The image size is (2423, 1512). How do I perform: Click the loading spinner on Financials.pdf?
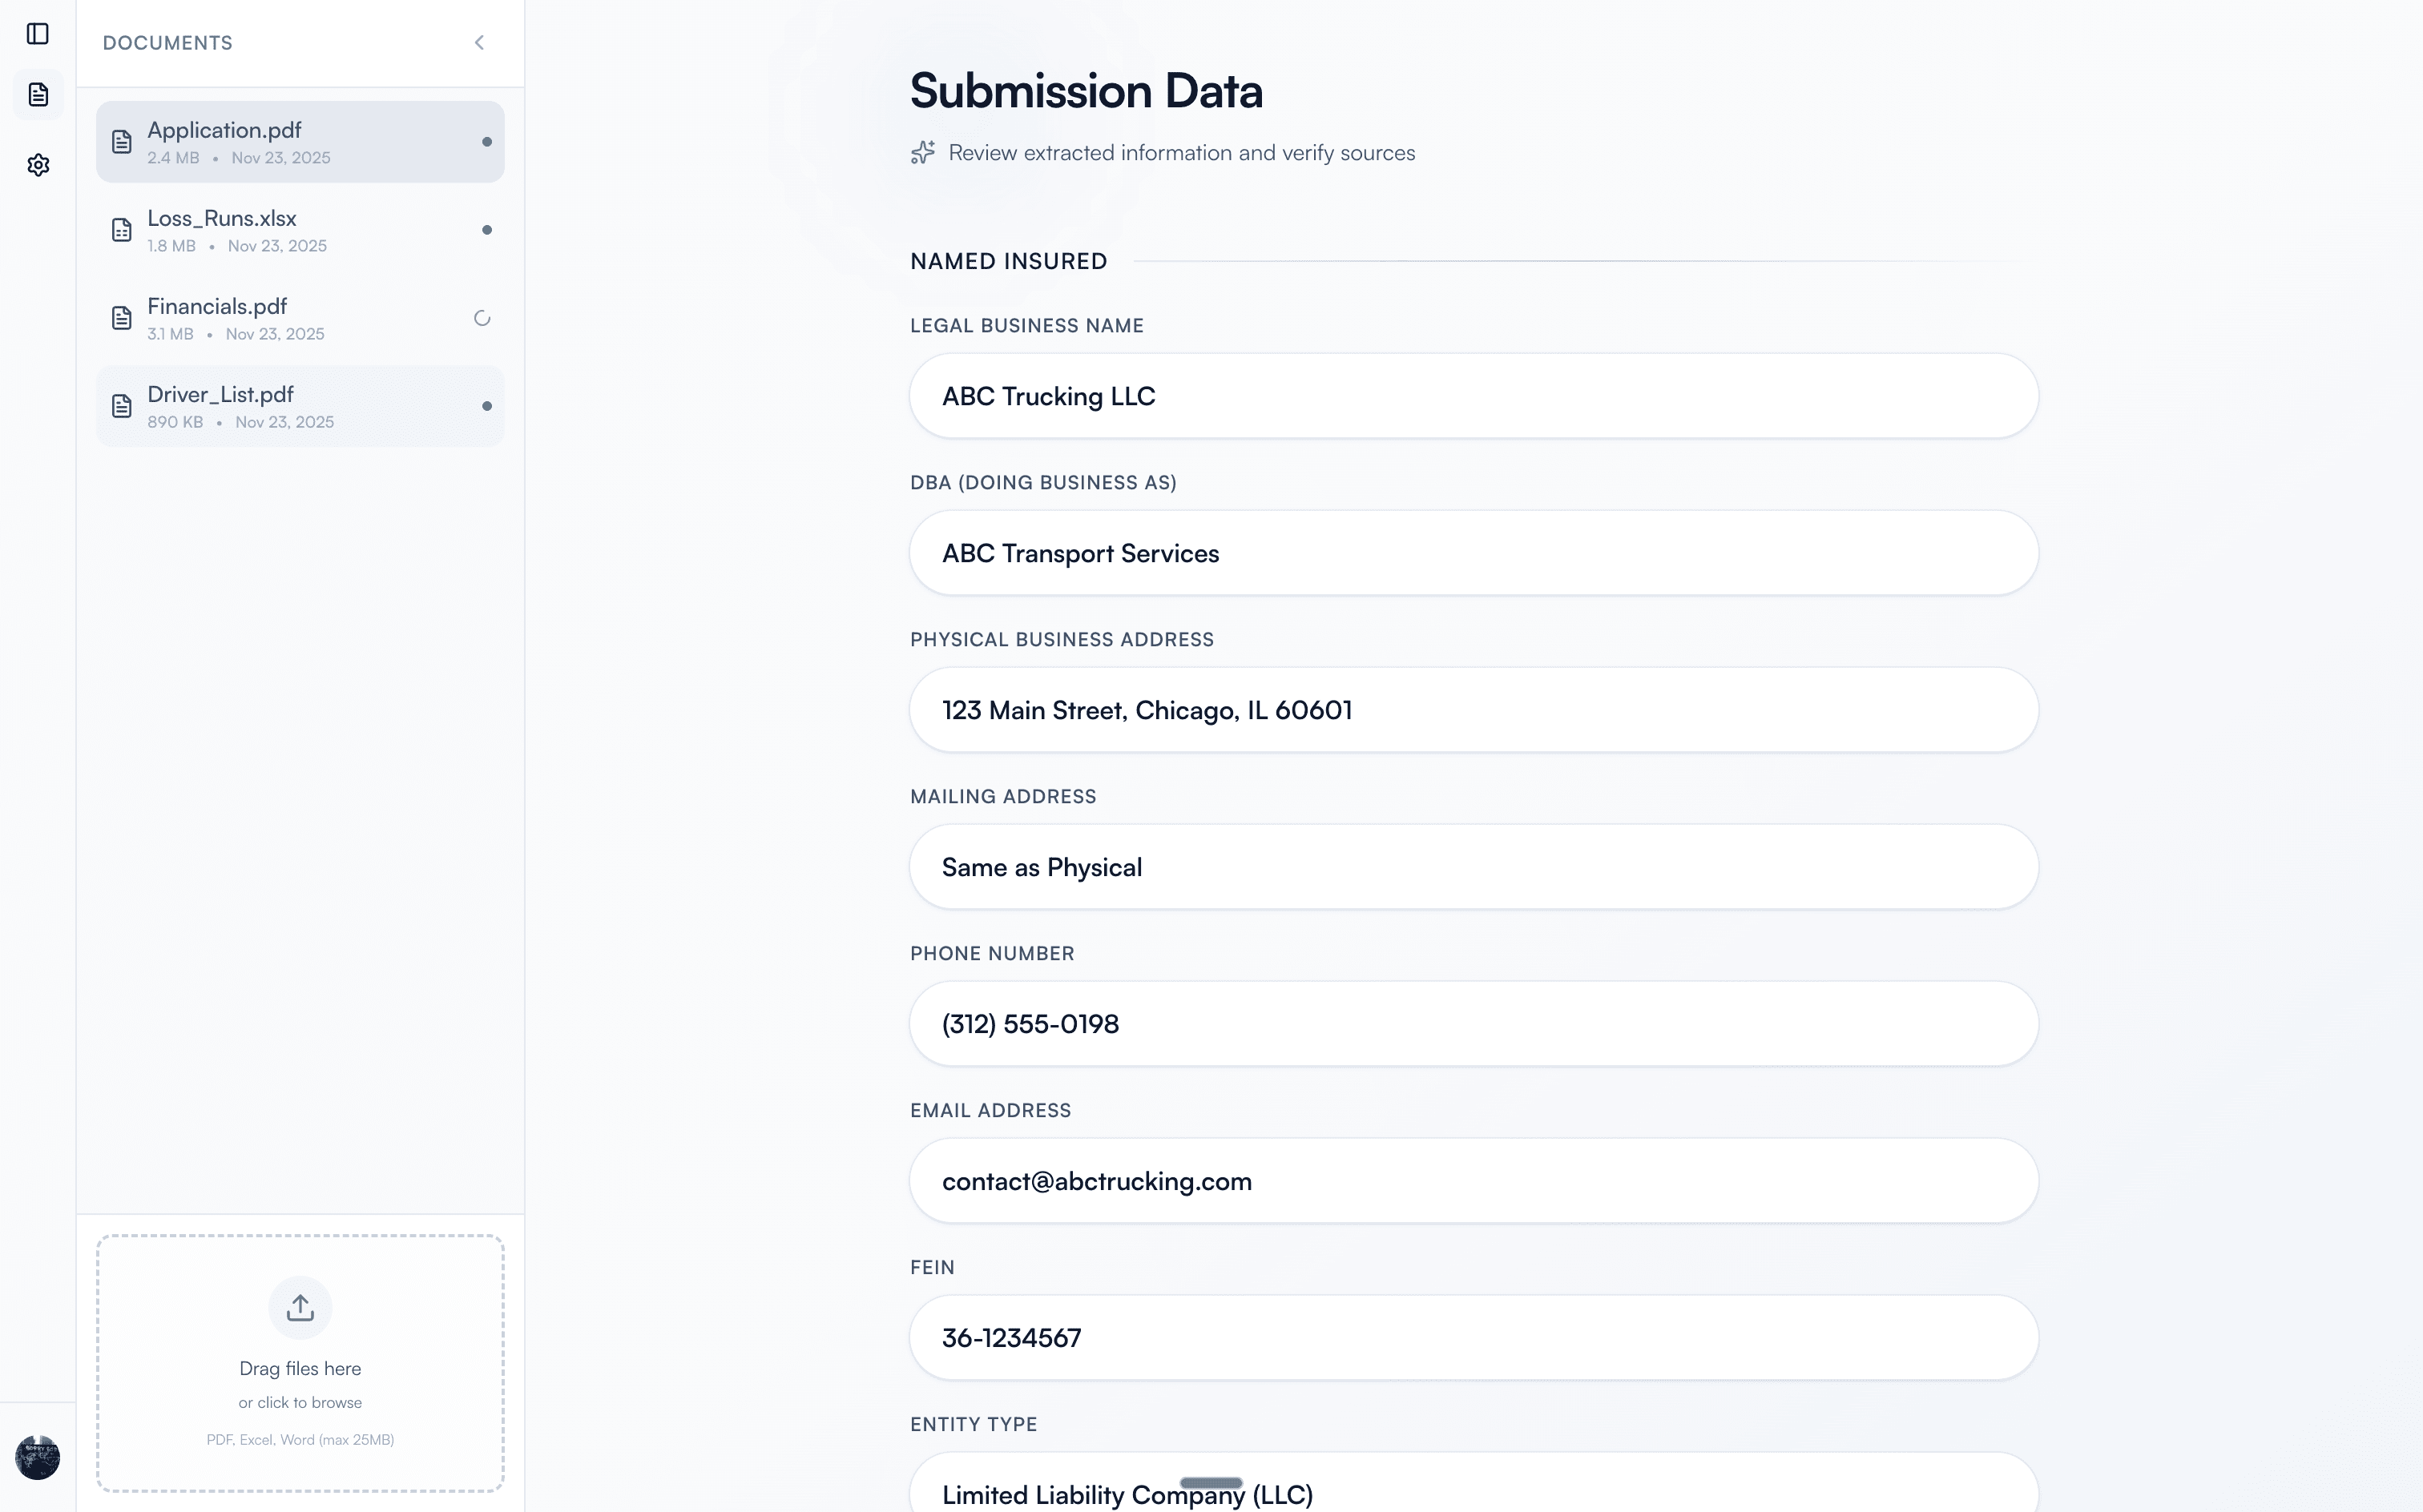483,317
